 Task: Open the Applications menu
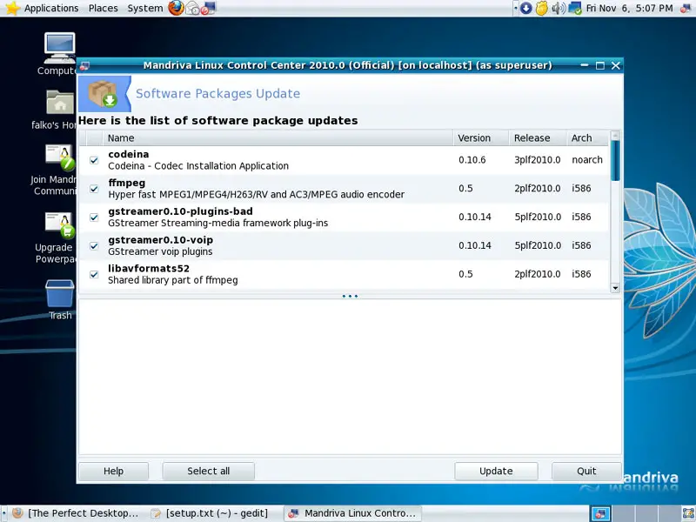click(x=51, y=8)
